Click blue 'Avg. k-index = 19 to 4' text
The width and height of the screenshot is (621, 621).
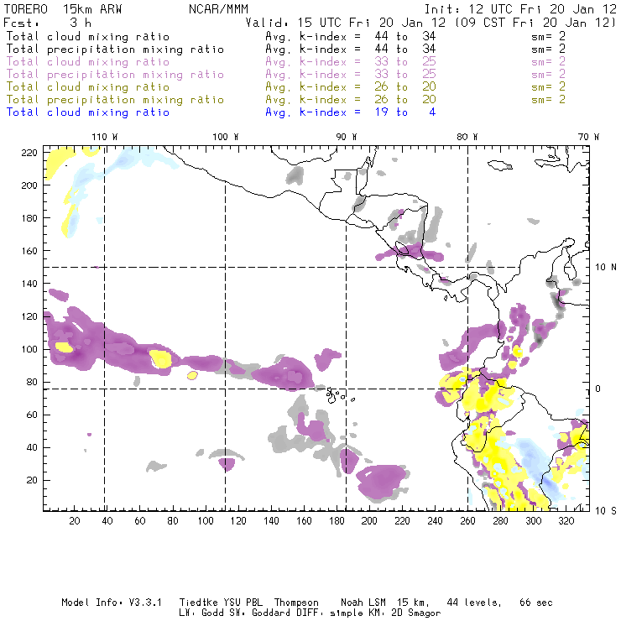[x=351, y=112]
